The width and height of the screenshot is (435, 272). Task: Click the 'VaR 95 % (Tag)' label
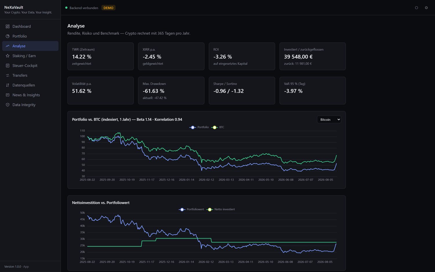(x=295, y=84)
